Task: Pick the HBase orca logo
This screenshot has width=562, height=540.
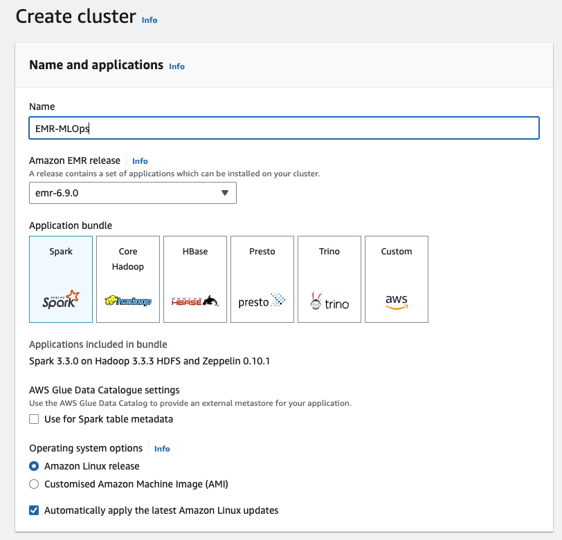Action: [195, 301]
